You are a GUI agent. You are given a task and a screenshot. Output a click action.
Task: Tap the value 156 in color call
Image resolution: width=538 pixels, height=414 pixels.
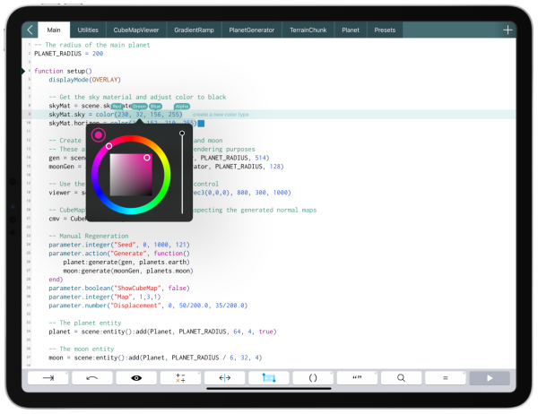point(155,115)
